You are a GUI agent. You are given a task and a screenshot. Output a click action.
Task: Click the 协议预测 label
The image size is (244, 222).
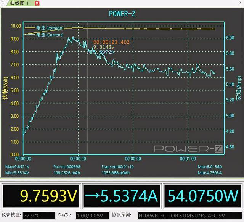(x=122, y=215)
